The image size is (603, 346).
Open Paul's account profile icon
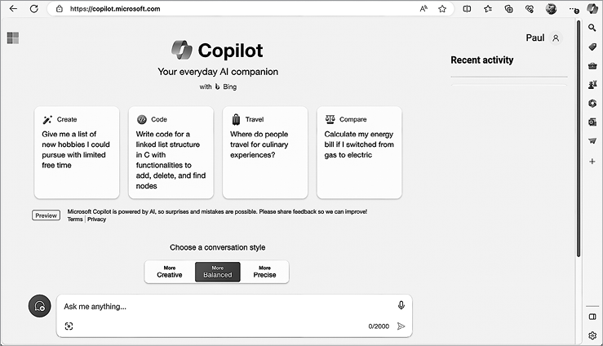[x=556, y=38]
